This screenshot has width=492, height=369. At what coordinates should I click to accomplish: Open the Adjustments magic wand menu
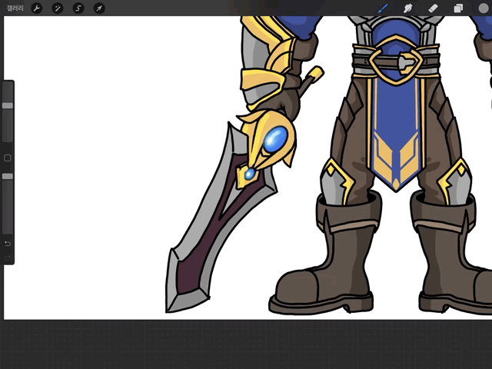pos(58,8)
